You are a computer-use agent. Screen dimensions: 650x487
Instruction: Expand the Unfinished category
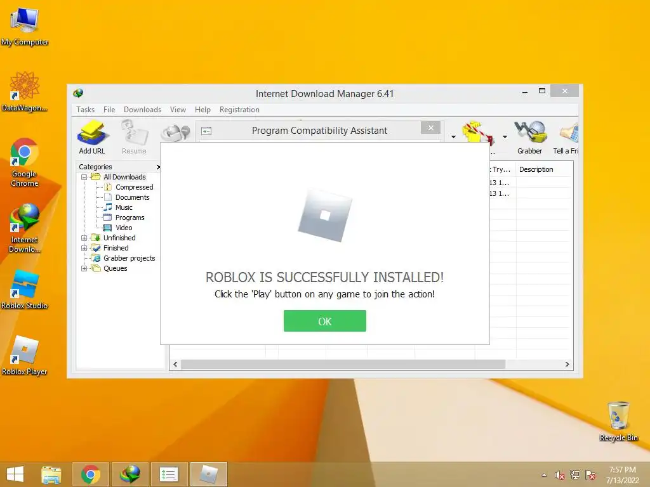click(x=84, y=238)
